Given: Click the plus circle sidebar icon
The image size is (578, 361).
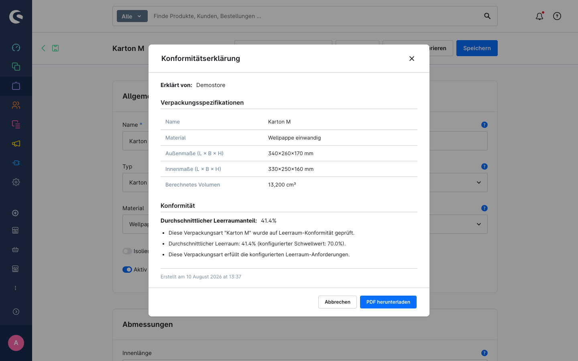Looking at the screenshot, I should pos(15,213).
